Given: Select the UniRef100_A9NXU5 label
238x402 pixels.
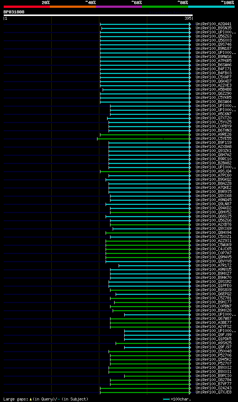Looking at the screenshot, I should 213,270.
